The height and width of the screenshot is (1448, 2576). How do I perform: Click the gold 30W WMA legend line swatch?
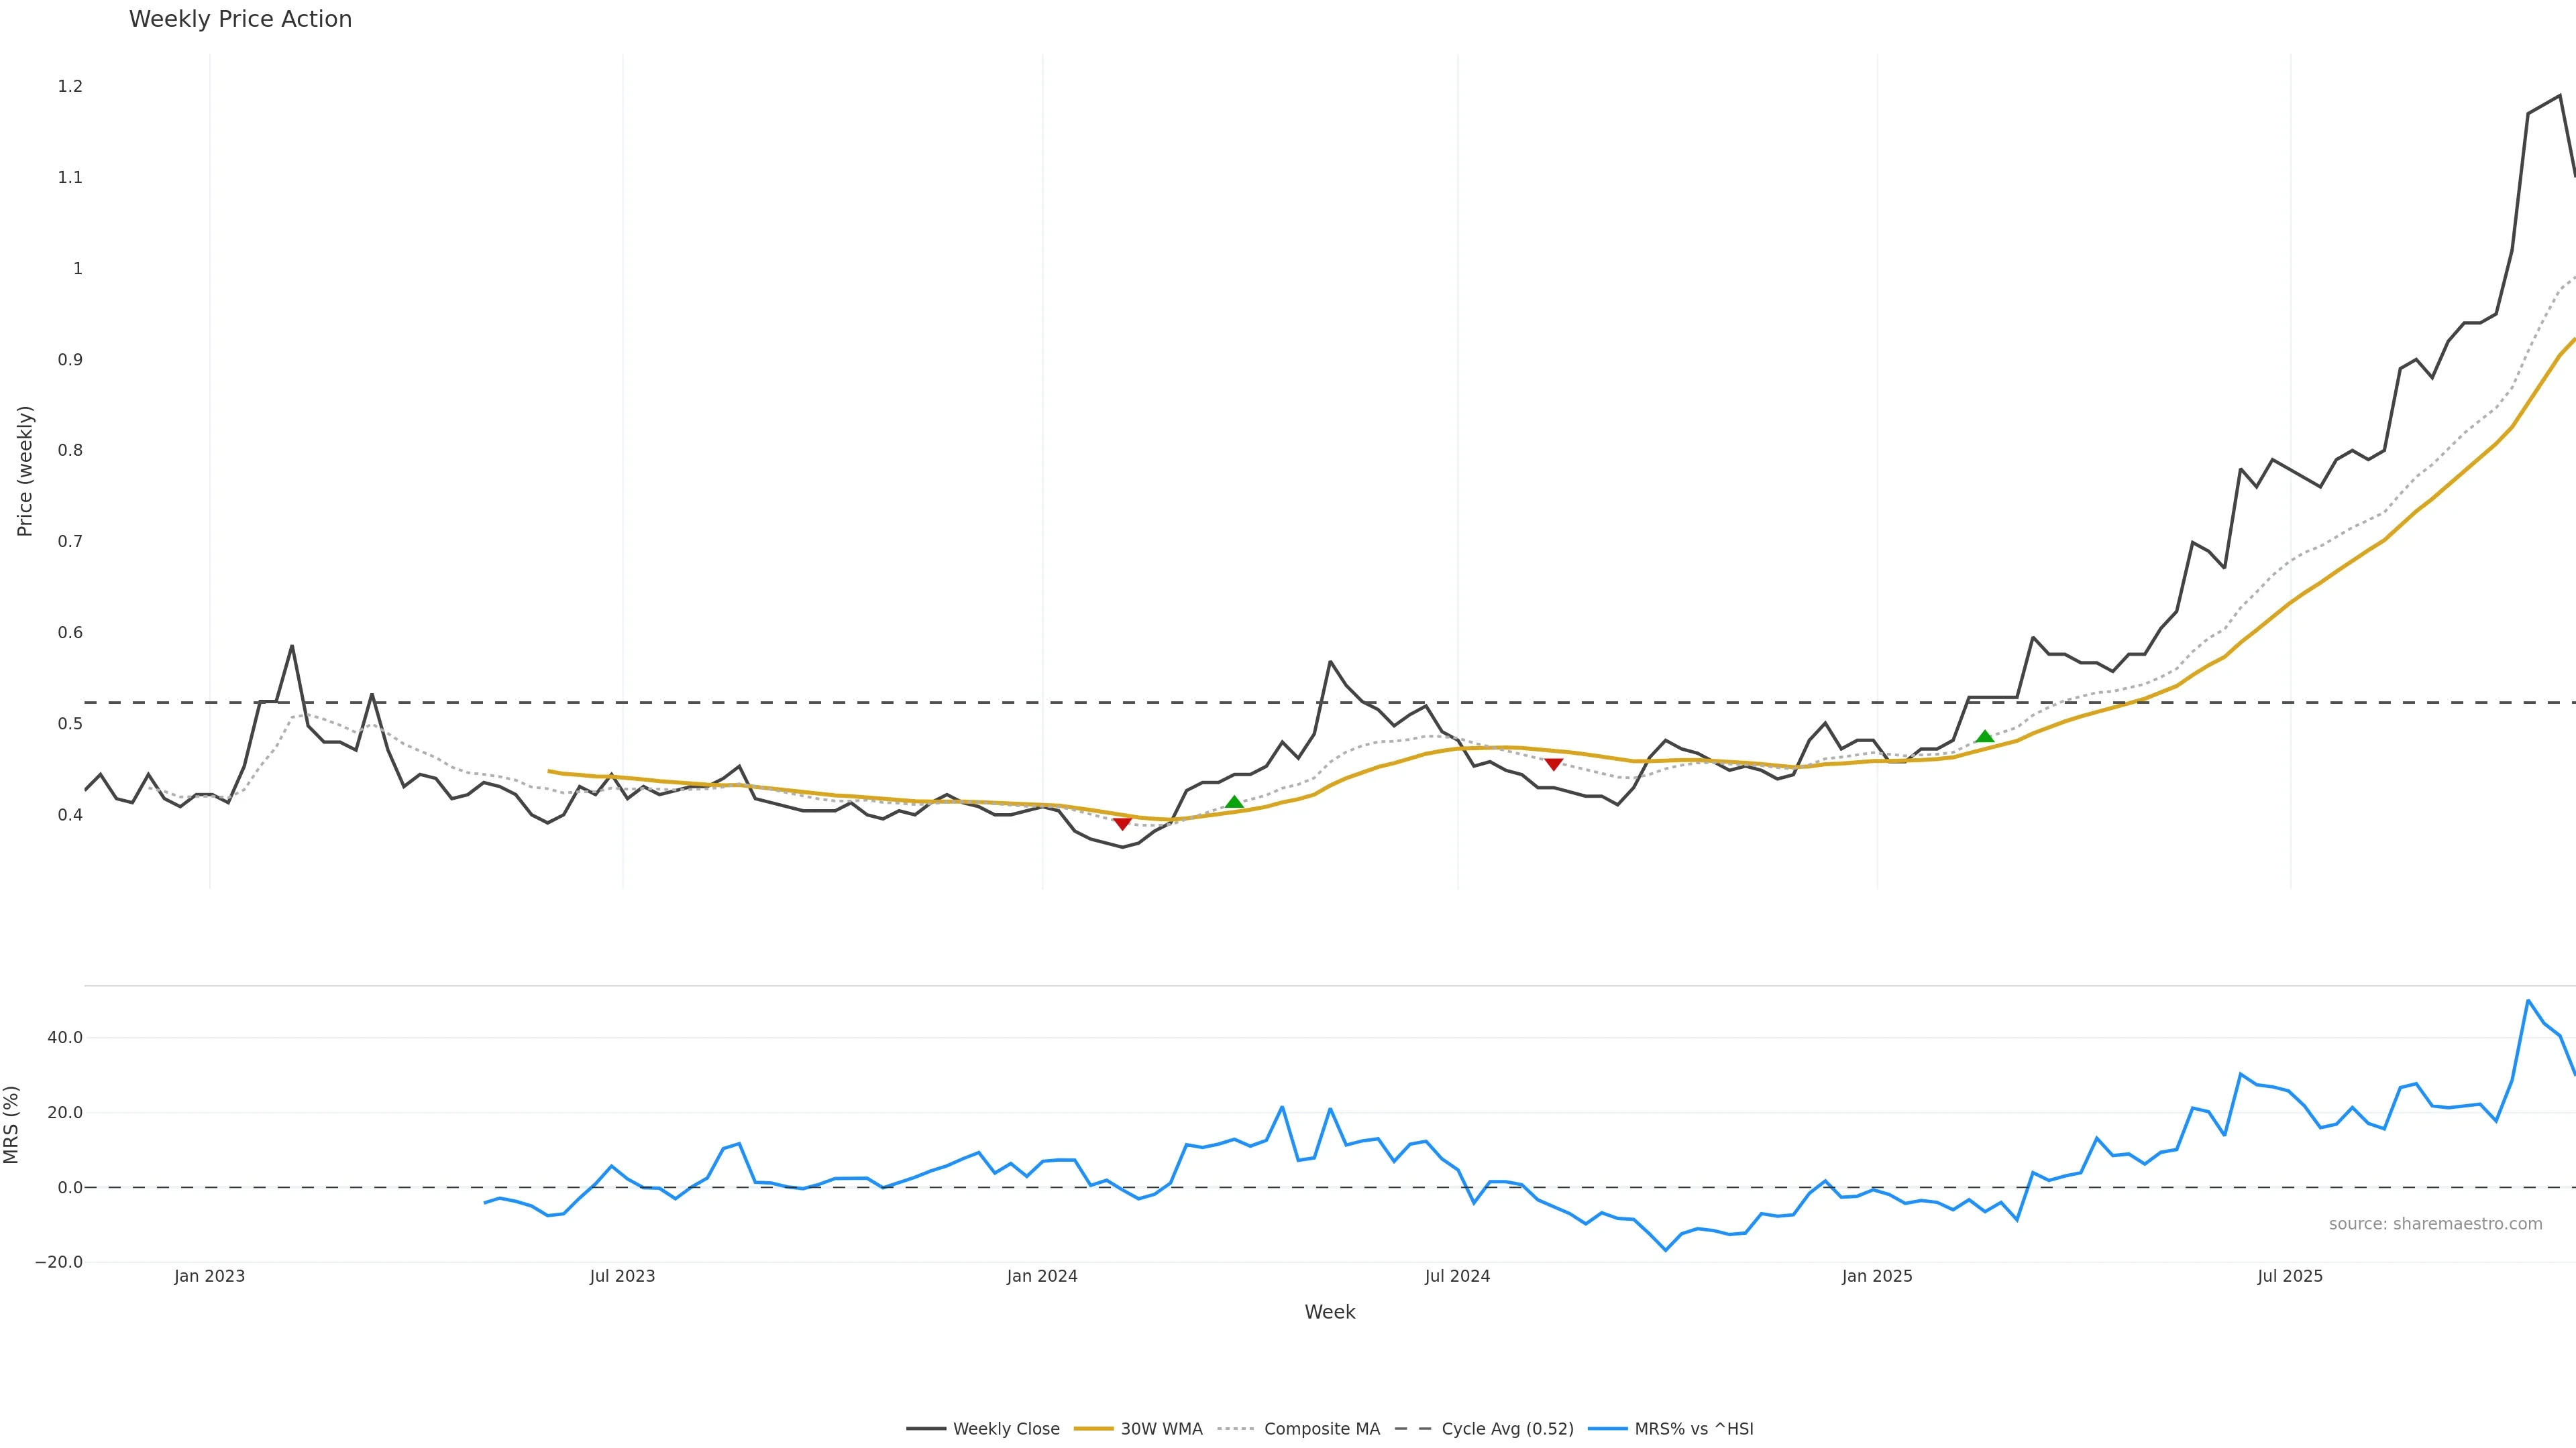1093,1429
